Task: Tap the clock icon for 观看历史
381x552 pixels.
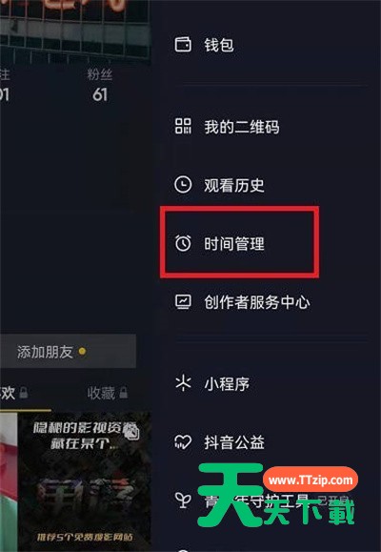Action: coord(183,185)
